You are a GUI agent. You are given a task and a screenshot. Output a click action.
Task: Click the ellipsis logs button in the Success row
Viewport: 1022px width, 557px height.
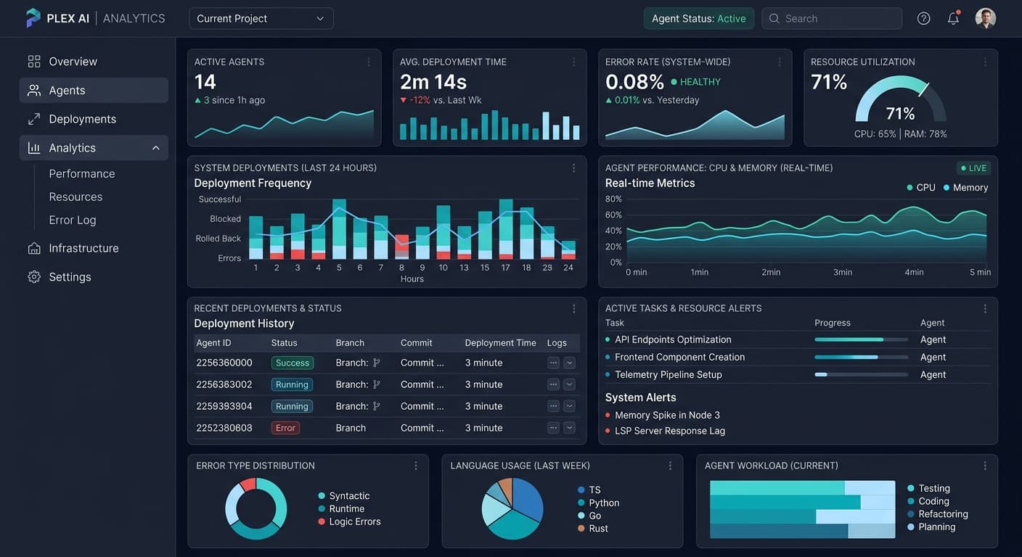554,363
